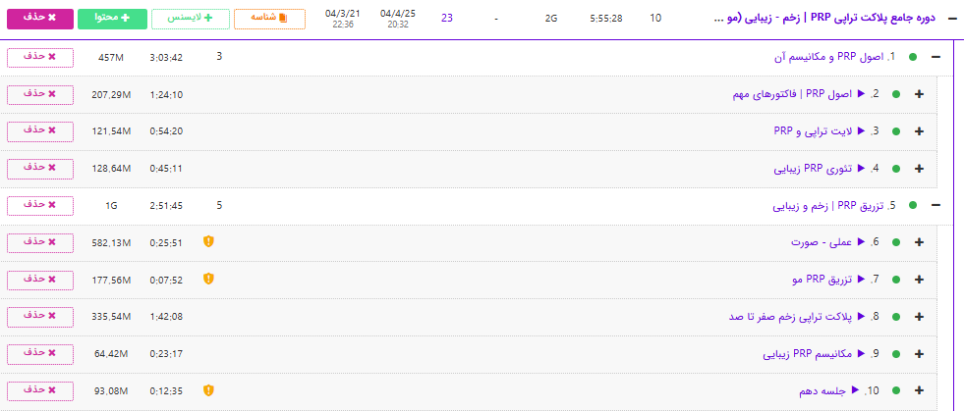This screenshot has height=411, width=964.
Task: Click play icon beside اصول PRP | فاکتورهای مهم
Action: 861,94
